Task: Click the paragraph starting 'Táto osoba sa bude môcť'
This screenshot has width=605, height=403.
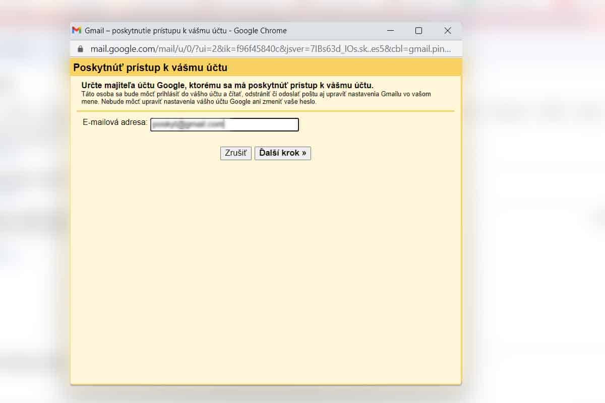Action: 256,98
